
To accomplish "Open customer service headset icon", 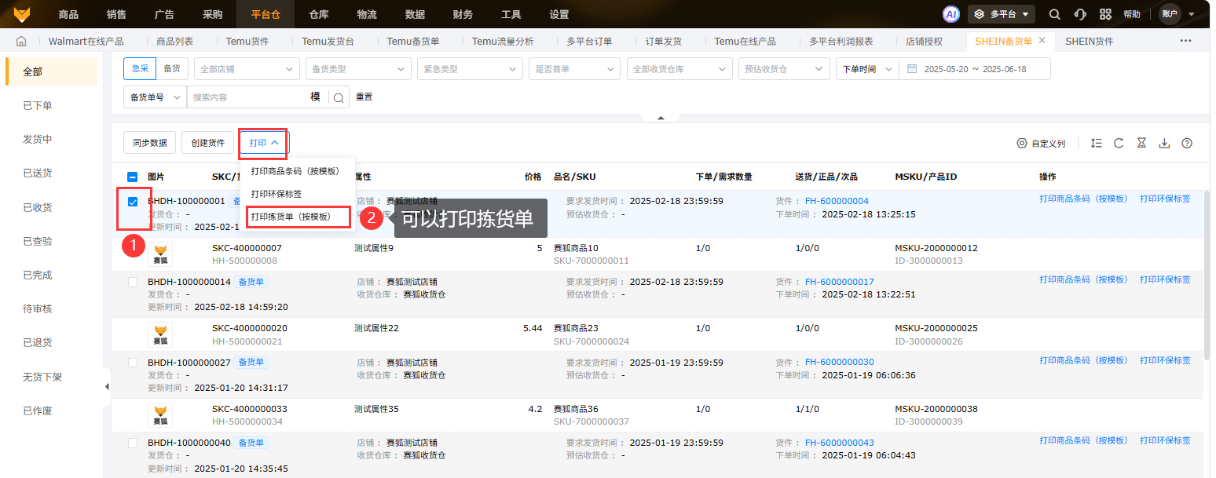I will [x=1080, y=14].
